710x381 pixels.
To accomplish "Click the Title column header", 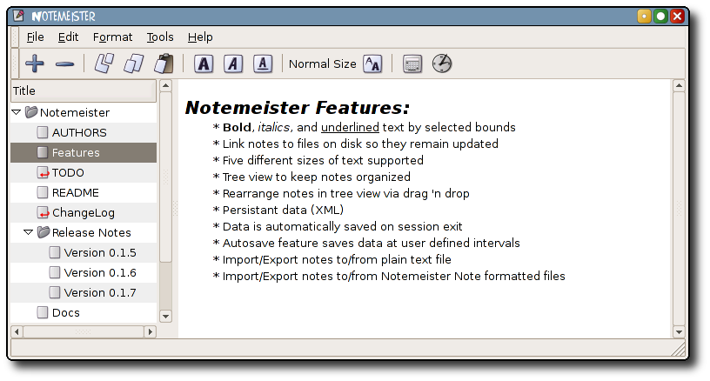I will (84, 91).
